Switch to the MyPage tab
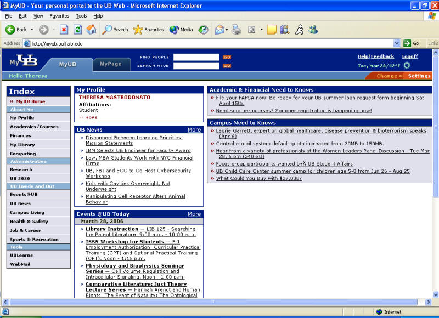Viewport: 439px width, 318px height. [x=111, y=64]
